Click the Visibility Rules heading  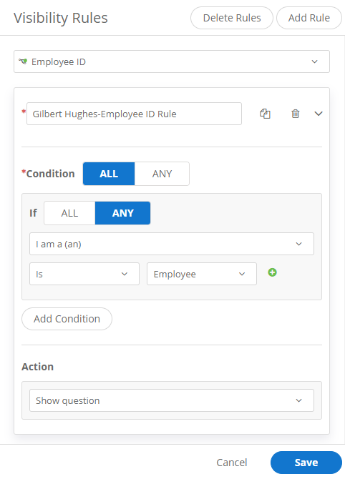tap(61, 18)
